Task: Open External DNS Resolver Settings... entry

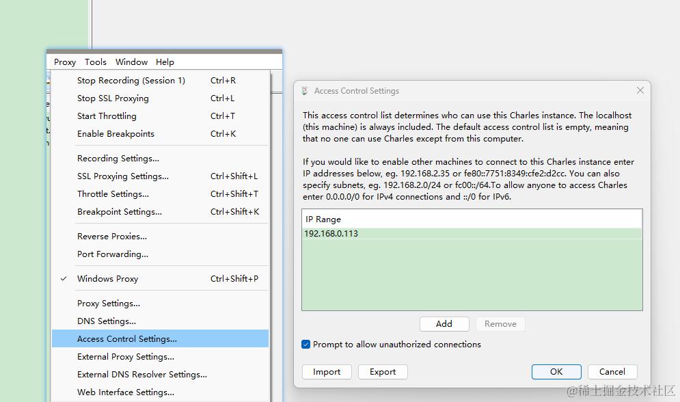Action: (x=160, y=375)
